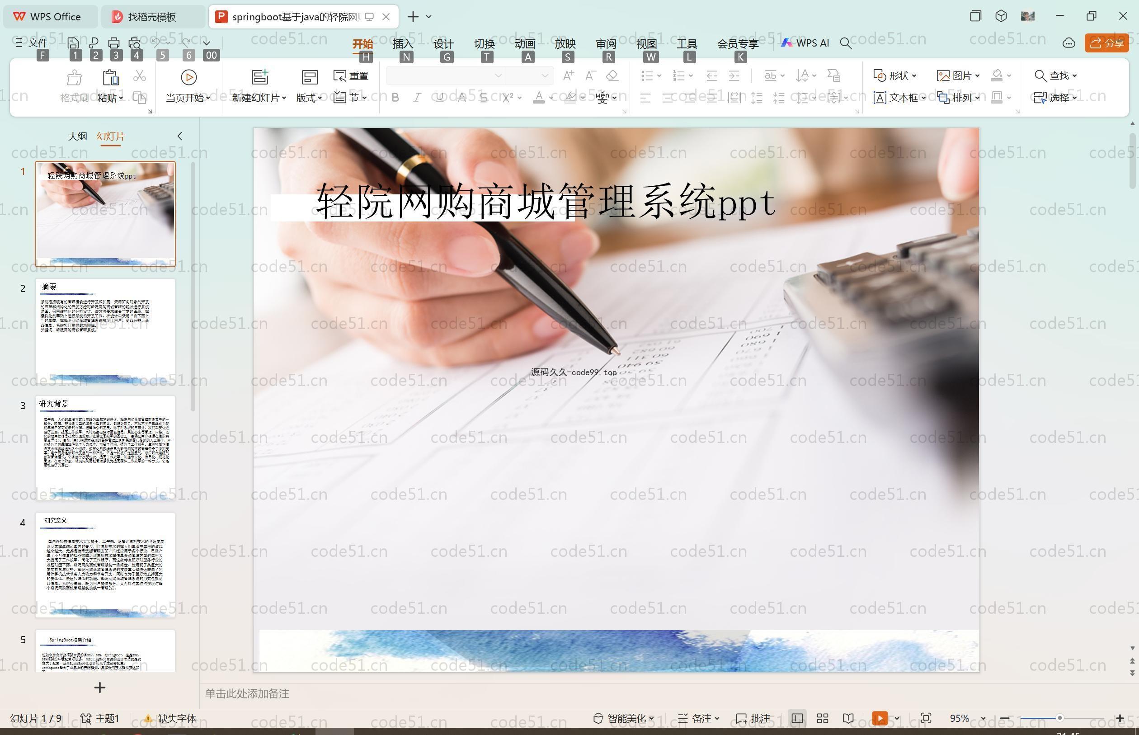Image resolution: width=1139 pixels, height=735 pixels.
Task: Select slide 2 thumbnail (摘要)
Action: [x=105, y=331]
